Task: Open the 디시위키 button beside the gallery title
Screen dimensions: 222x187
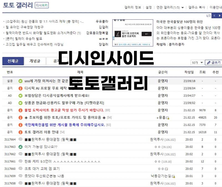Action: point(42,5)
